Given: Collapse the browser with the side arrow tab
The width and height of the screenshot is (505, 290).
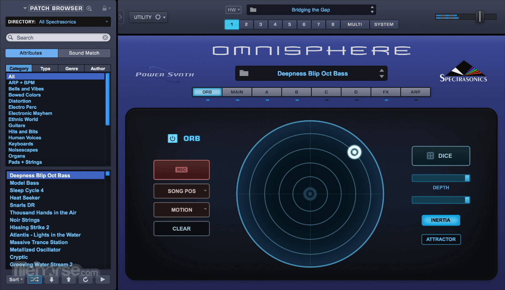Looking at the screenshot, I should pos(121,17).
